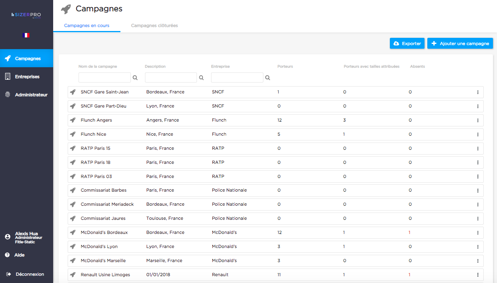Open options menu for RATP Paris 15

point(478,149)
